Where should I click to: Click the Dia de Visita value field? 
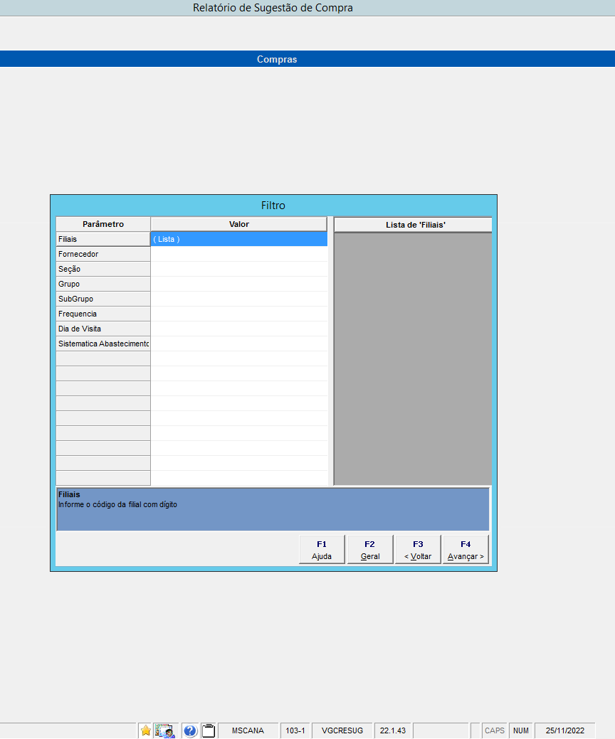(x=239, y=329)
